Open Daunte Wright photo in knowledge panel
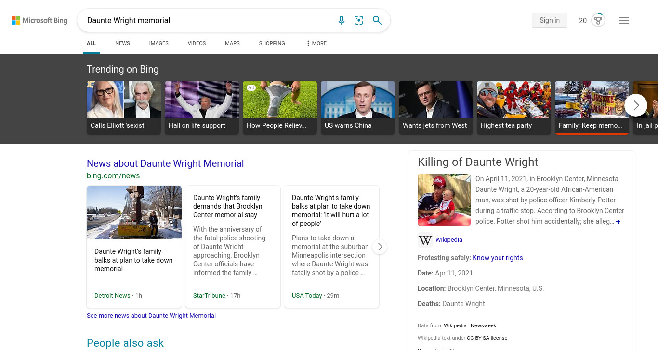This screenshot has height=350, width=658. pyautogui.click(x=444, y=200)
